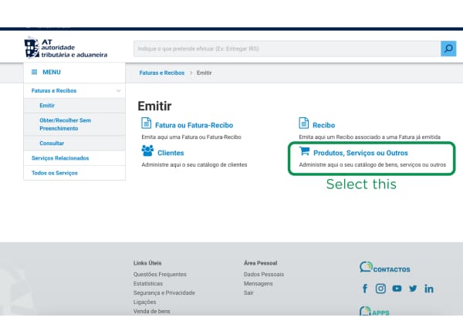Image resolution: width=463 pixels, height=331 pixels.
Task: Click Venda de bens footer link
Action: pos(152,311)
